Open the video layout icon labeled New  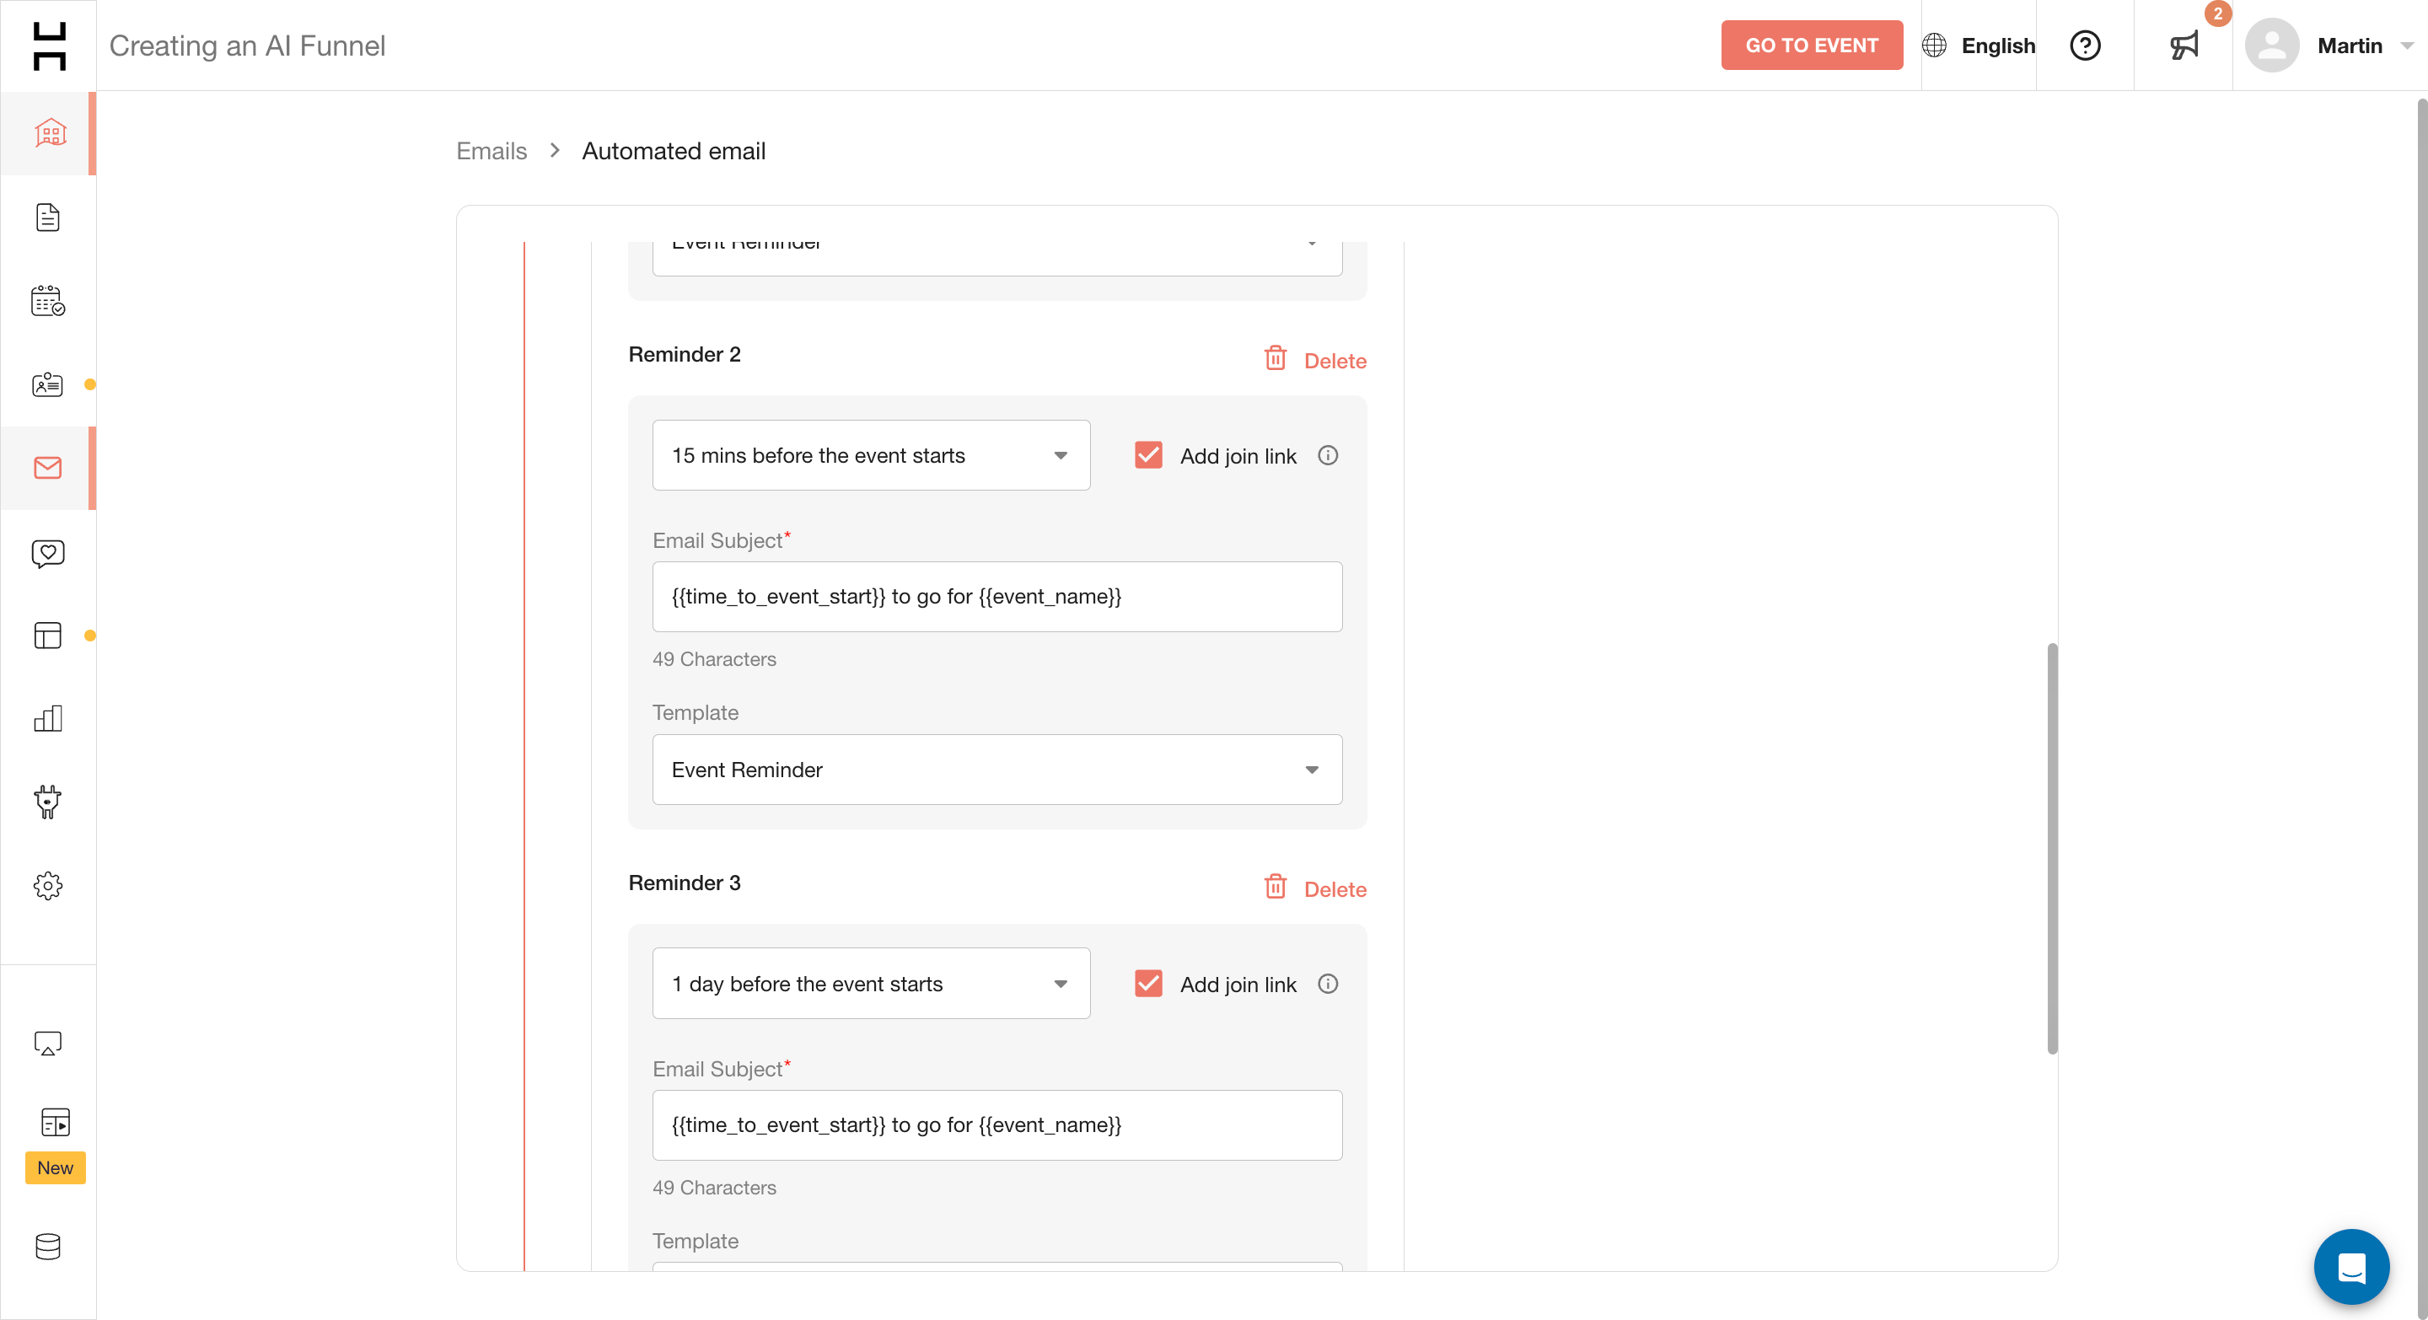click(x=56, y=1122)
